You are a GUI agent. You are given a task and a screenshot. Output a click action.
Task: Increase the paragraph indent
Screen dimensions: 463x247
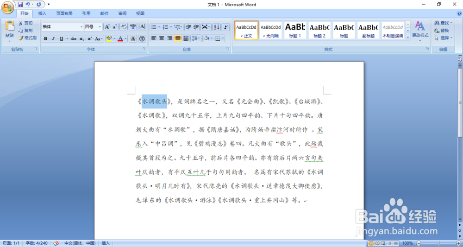196,27
